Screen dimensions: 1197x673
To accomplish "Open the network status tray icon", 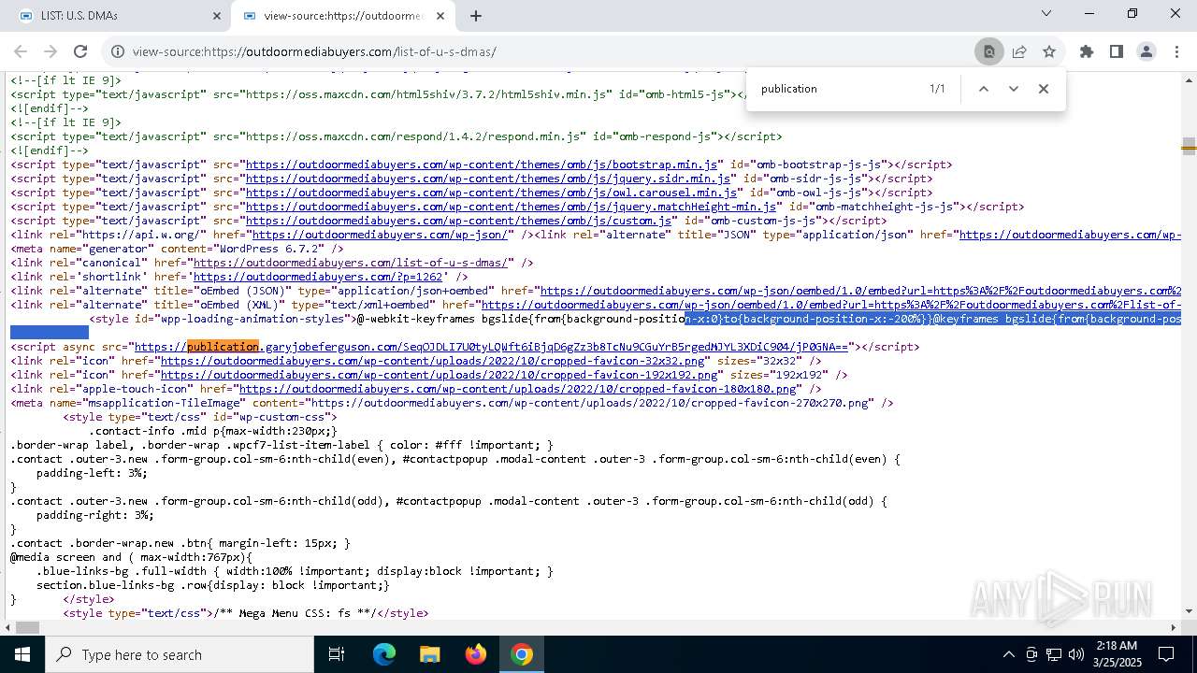I will pyautogui.click(x=1054, y=654).
